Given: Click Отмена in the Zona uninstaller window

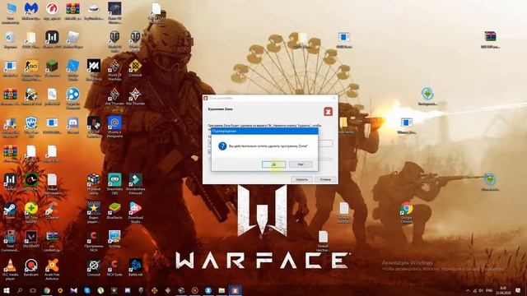Looking at the screenshot, I should (x=325, y=179).
